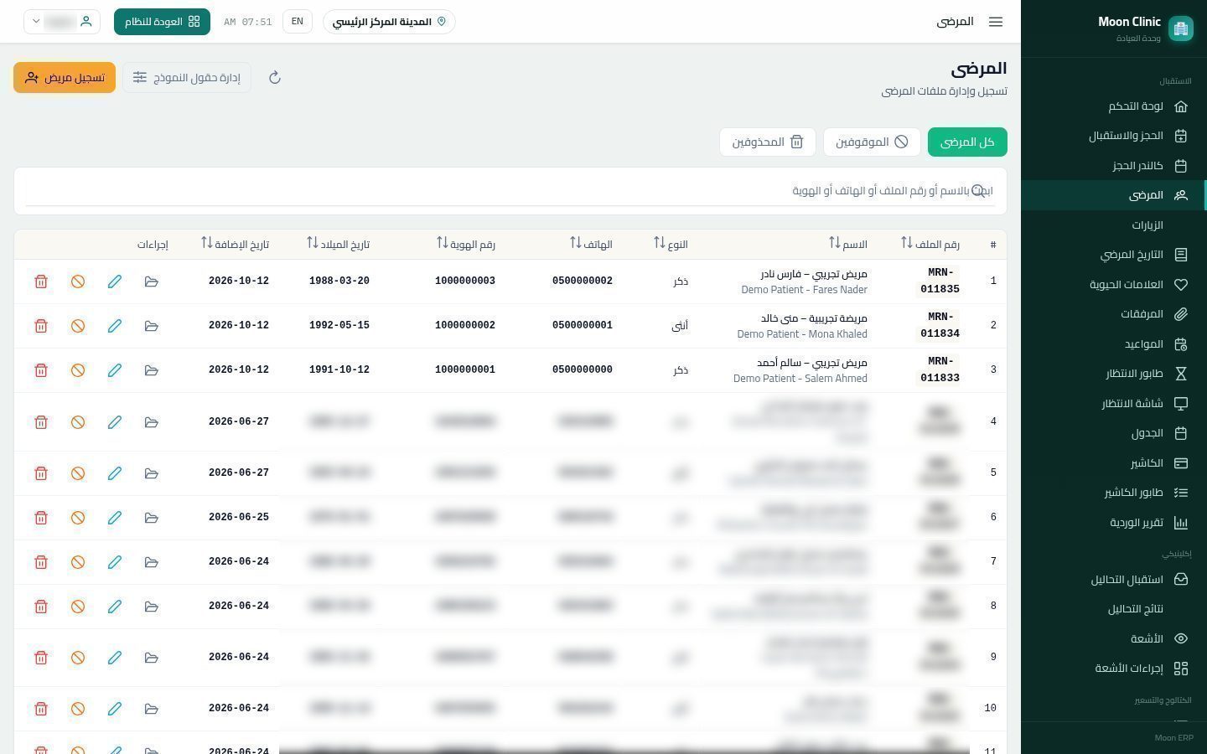Viewport: 1207px width, 754px height.
Task: Edit patient Salem Ahmed with pencil icon
Action: click(115, 370)
